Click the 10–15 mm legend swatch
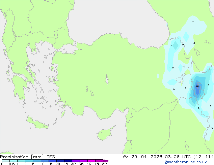The image size is (214, 165). click(x=45, y=161)
